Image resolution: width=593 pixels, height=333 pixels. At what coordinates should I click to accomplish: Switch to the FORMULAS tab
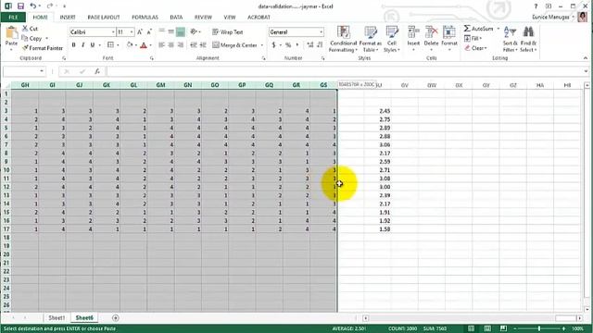[145, 18]
